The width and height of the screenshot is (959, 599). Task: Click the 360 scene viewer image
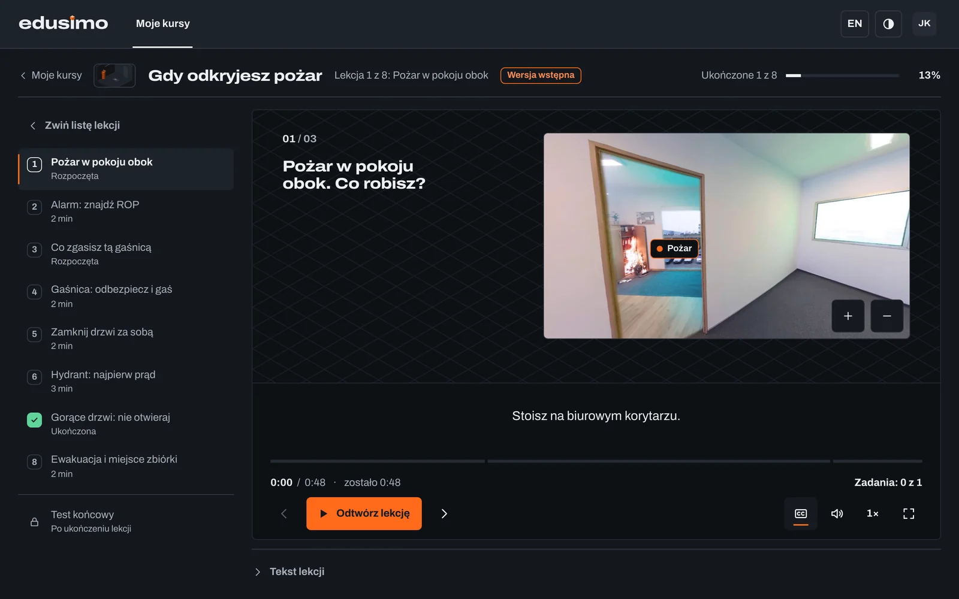pos(726,236)
